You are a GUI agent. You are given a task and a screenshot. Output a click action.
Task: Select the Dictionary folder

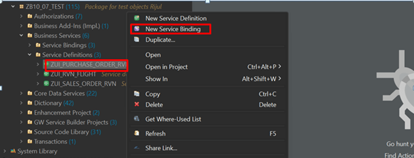[47, 103]
